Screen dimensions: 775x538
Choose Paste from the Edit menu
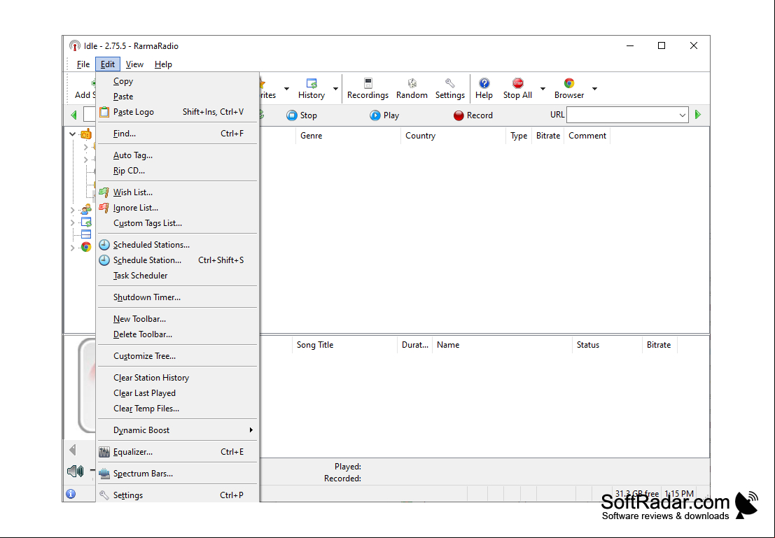(178, 97)
